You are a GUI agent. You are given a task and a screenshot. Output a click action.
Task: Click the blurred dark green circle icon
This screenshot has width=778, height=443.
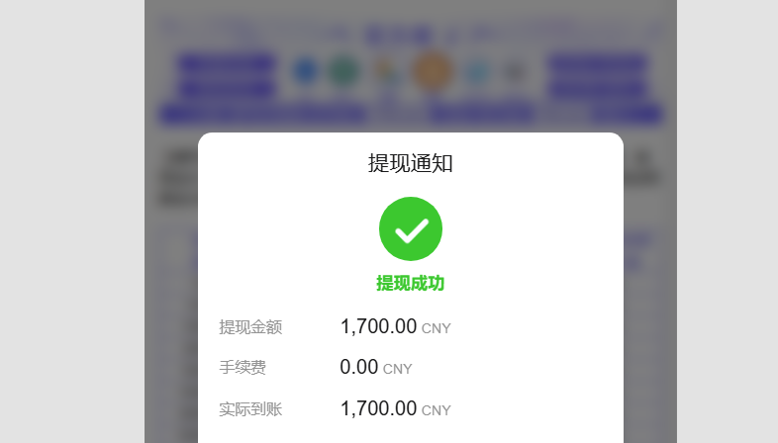[x=343, y=71]
